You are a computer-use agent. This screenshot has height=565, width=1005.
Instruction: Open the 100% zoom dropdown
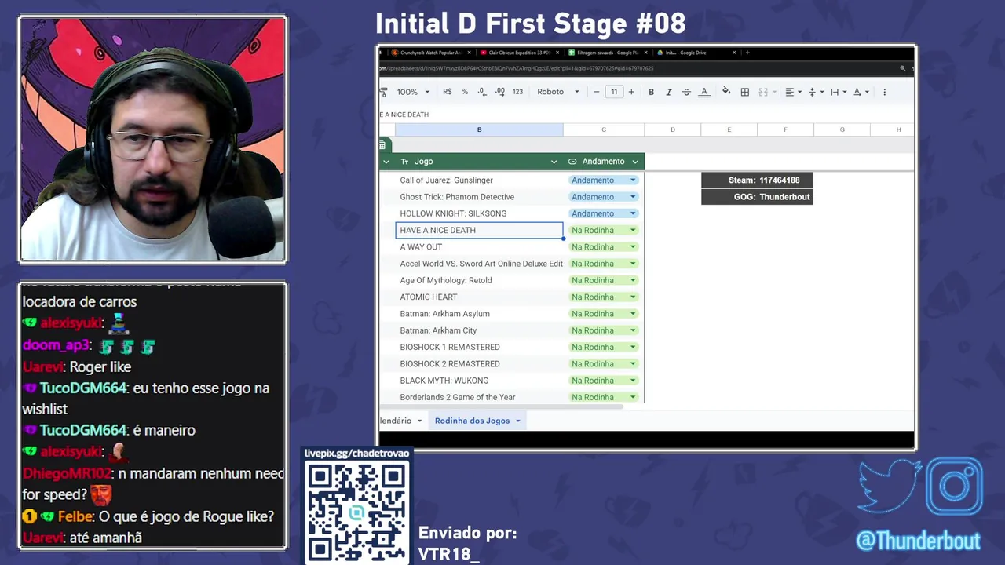pyautogui.click(x=413, y=92)
